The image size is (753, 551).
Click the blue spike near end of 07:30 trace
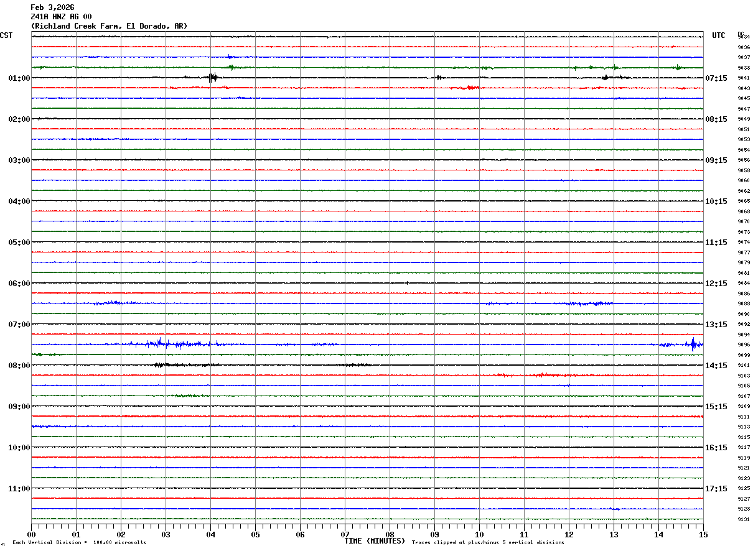point(693,344)
